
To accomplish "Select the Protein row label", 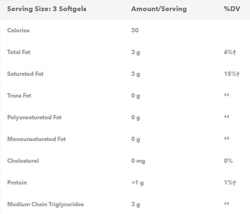I will (x=17, y=183).
